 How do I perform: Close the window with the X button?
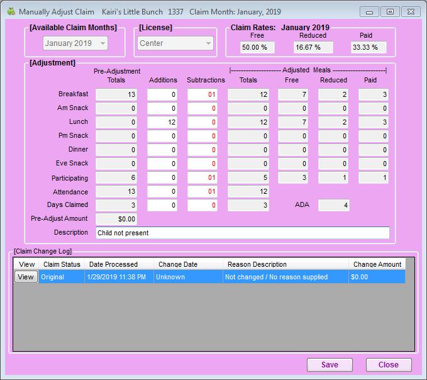click(x=411, y=12)
